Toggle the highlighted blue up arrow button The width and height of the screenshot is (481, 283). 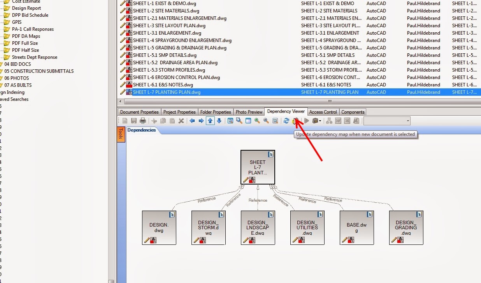210,121
